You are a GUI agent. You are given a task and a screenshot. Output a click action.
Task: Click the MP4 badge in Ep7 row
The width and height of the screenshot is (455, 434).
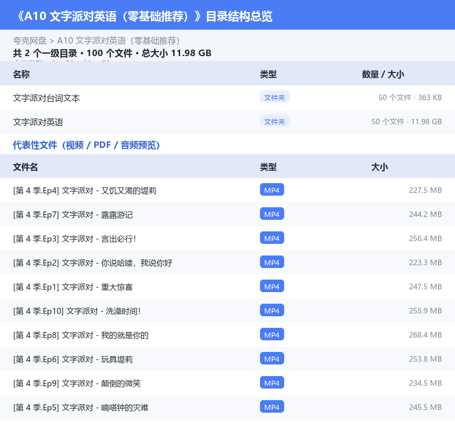(x=272, y=214)
